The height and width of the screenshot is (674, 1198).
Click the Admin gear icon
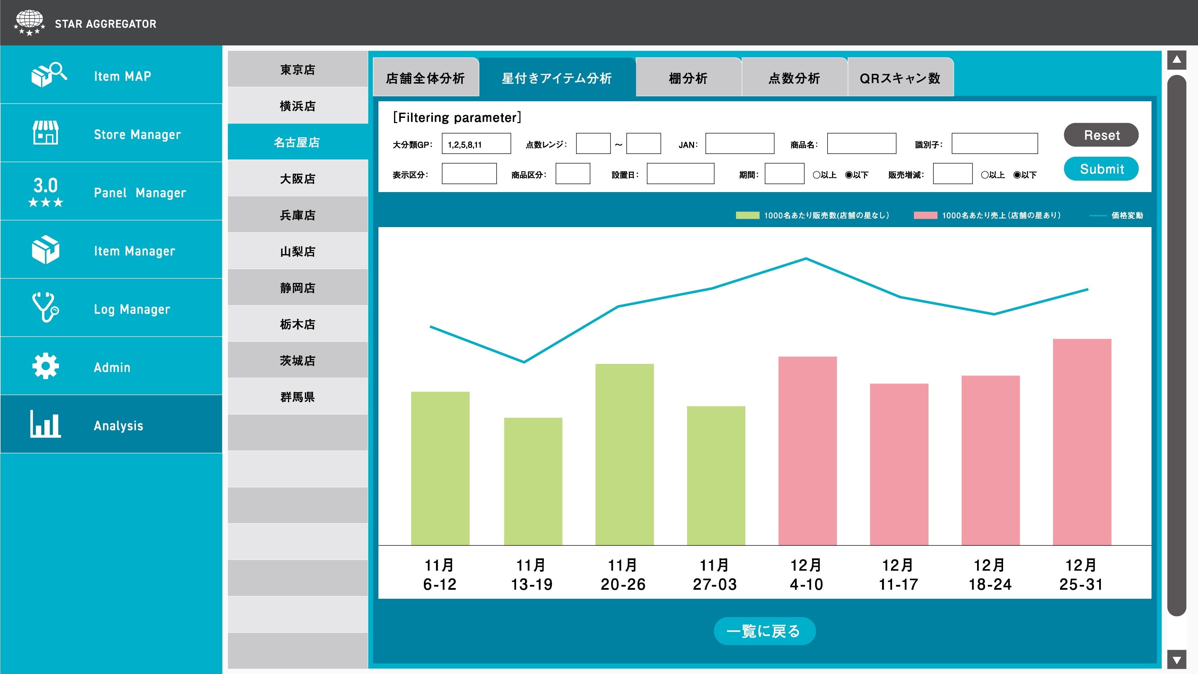[x=45, y=366]
